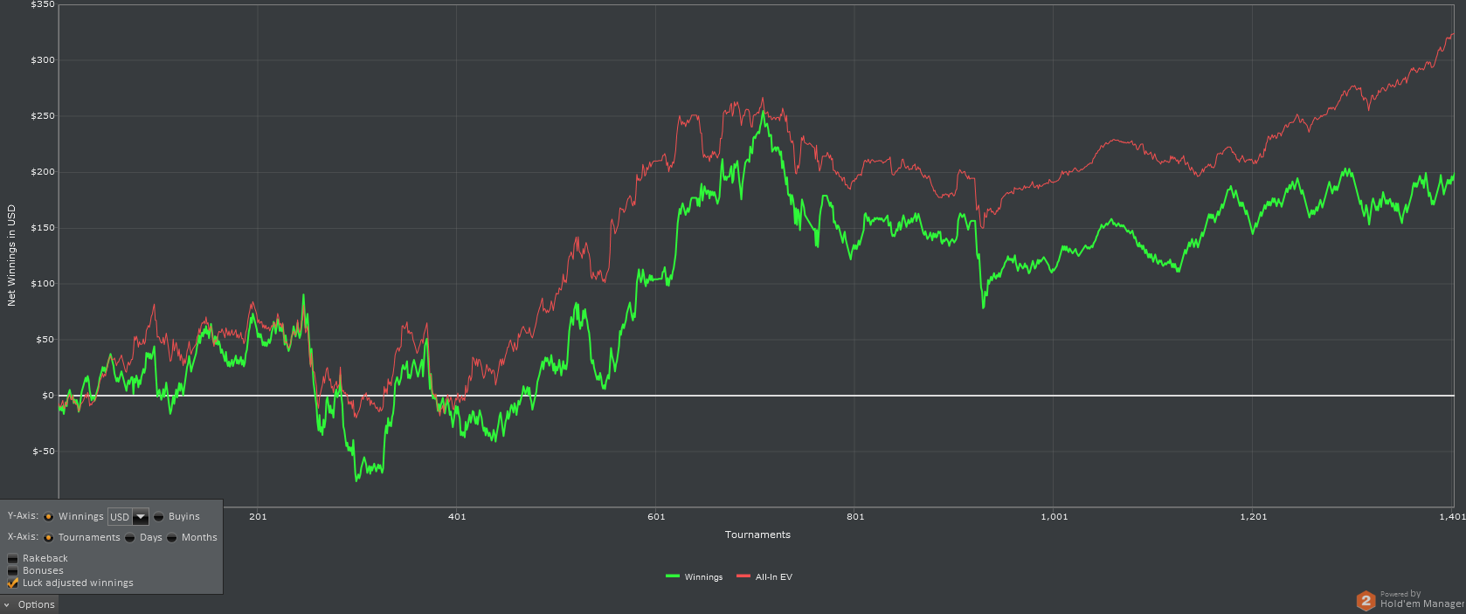Screen dimensions: 1466x614
Task: Uncheck Luck adjusted winnings
Action: click(x=13, y=583)
